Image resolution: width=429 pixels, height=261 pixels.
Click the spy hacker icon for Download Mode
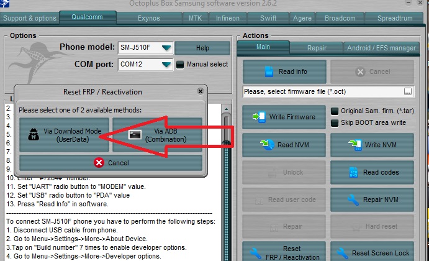(34, 134)
